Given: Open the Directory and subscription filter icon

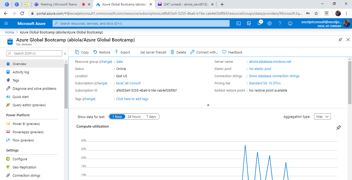Looking at the screenshot, I should tap(249, 23).
